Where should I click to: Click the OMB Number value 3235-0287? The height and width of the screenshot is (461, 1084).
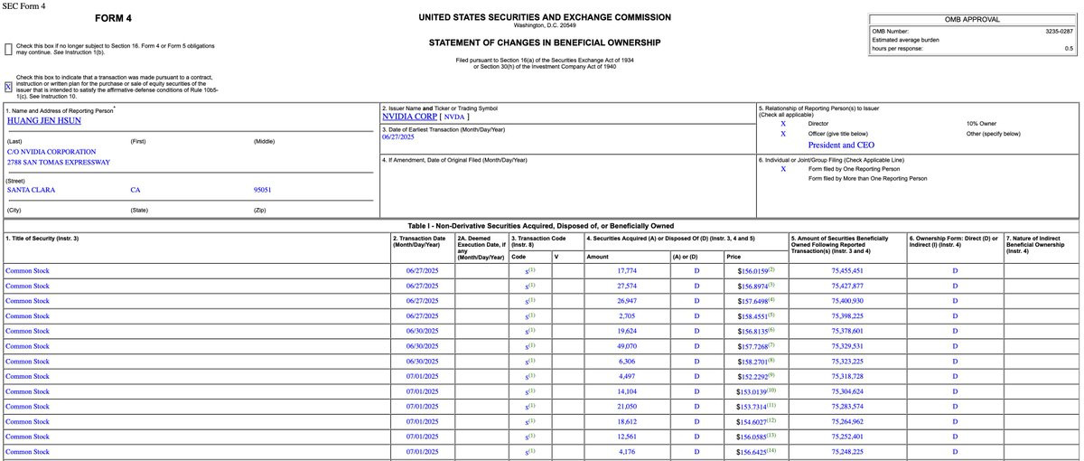point(1059,32)
